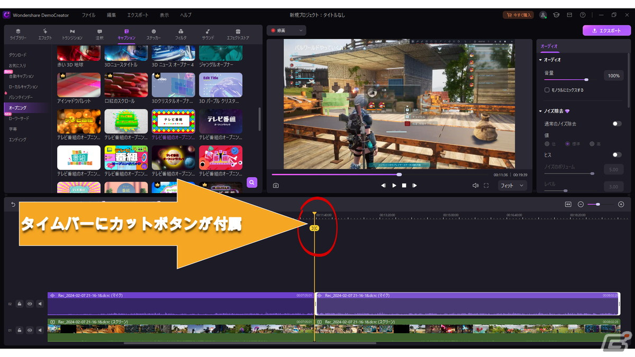The width and height of the screenshot is (635, 357).
Task: Mute the preview with the speaker icon
Action: click(475, 186)
